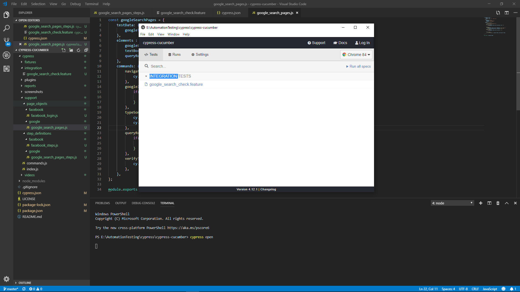Open the Changelog link

pos(268,189)
